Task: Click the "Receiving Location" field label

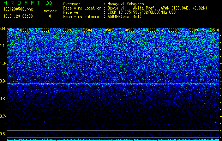Action: click(82, 8)
